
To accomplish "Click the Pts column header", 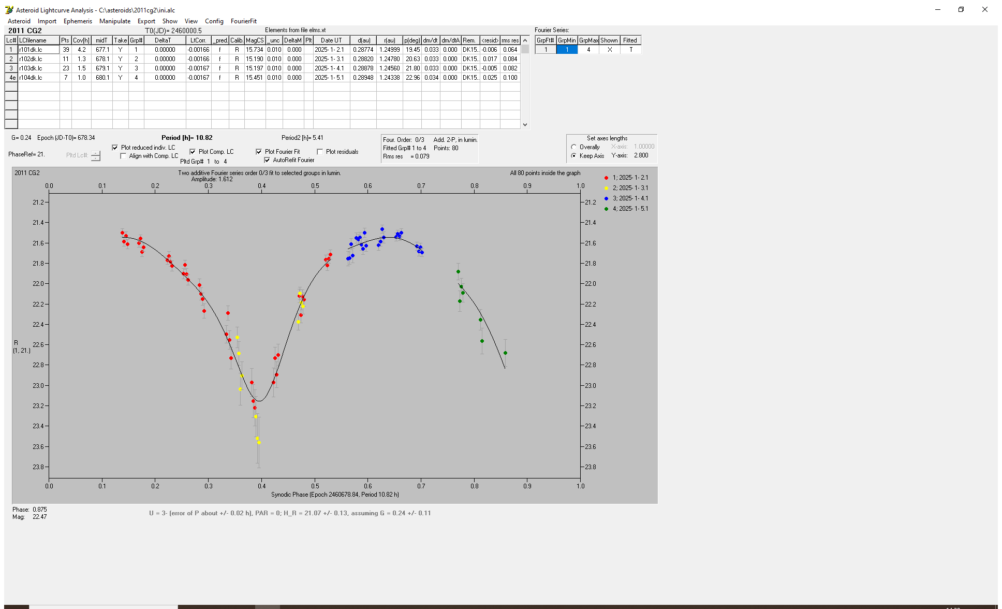I will coord(65,40).
